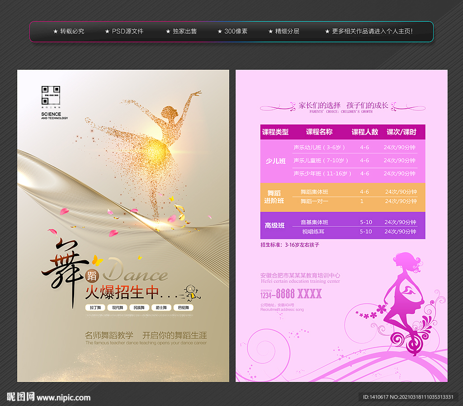Click the 公司地址: 安徽404号 address line

click(277, 305)
